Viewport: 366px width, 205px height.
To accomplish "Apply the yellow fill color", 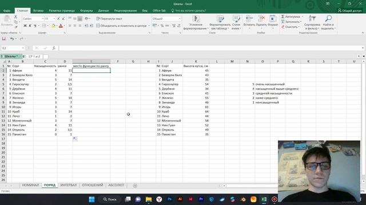I will [x=53, y=26].
